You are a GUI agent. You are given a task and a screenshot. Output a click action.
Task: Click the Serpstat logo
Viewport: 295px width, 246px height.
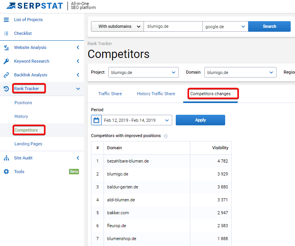point(35,6)
